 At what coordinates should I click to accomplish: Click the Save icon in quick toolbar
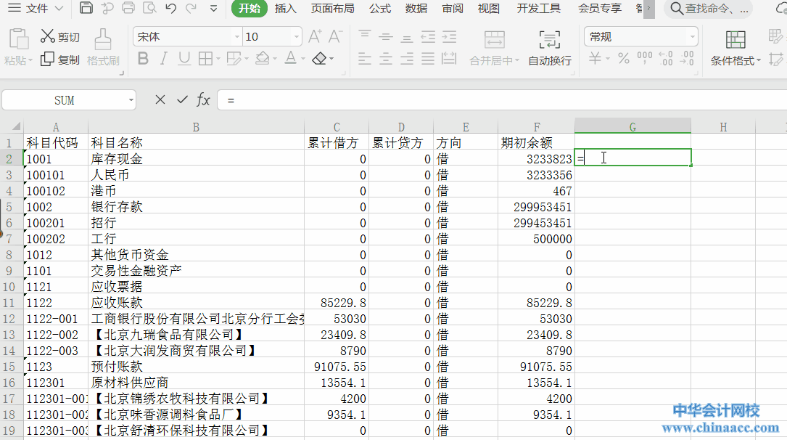tap(86, 8)
